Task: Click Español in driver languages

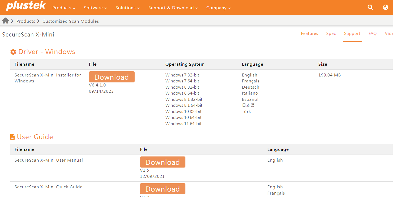Action: click(250, 99)
